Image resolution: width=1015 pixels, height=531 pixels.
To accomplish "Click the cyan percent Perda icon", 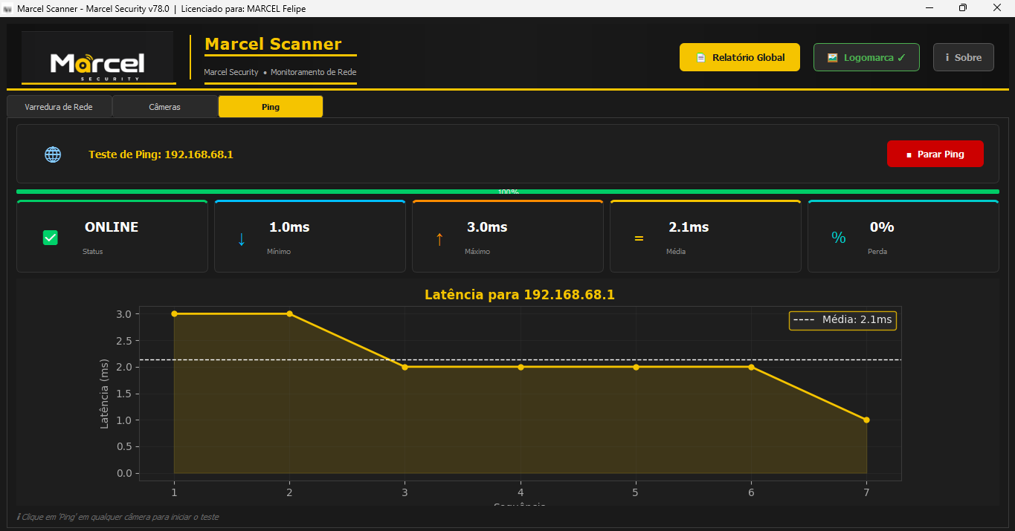I will [839, 238].
